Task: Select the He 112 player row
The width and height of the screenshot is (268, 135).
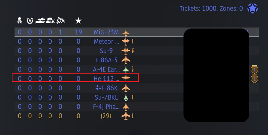Action: 75,78
